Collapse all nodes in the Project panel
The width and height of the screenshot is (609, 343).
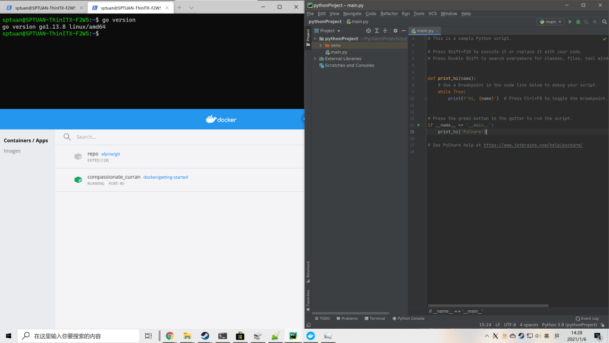pos(385,30)
